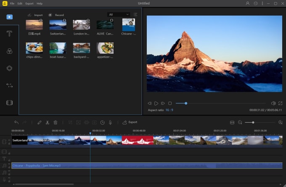Start voiceover with microphone icon
The width and height of the screenshot is (286, 187).
tap(110, 122)
